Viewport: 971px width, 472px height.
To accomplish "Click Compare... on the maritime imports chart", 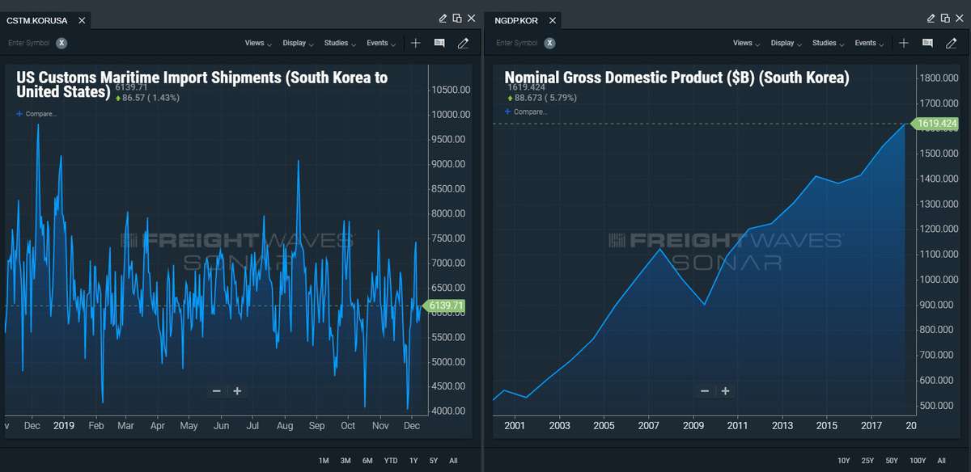I will [x=36, y=114].
